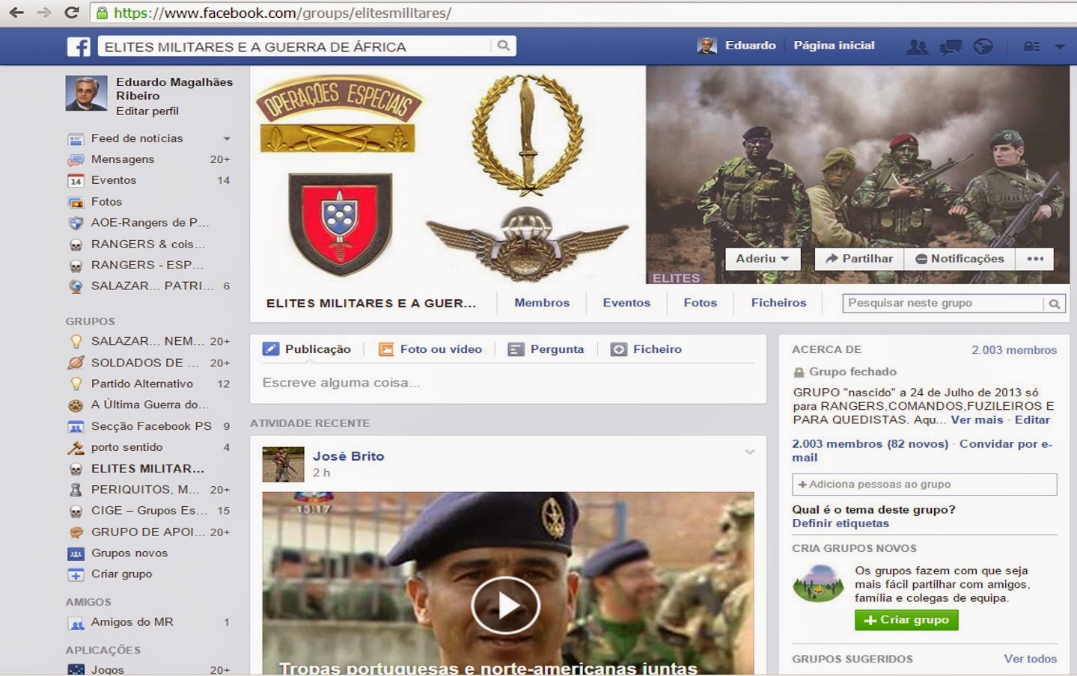Screen dimensions: 1077x676
Task: Click the porto sentido gavel icon
Action: tap(76, 448)
